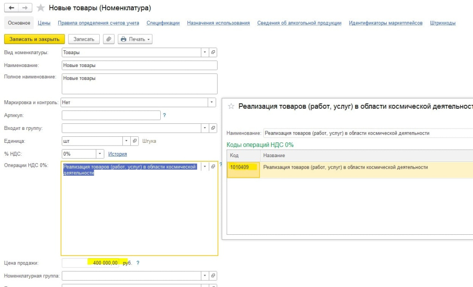Star Новые товары as favorite
Image resolution: width=473 pixels, height=287 pixels.
coord(41,8)
